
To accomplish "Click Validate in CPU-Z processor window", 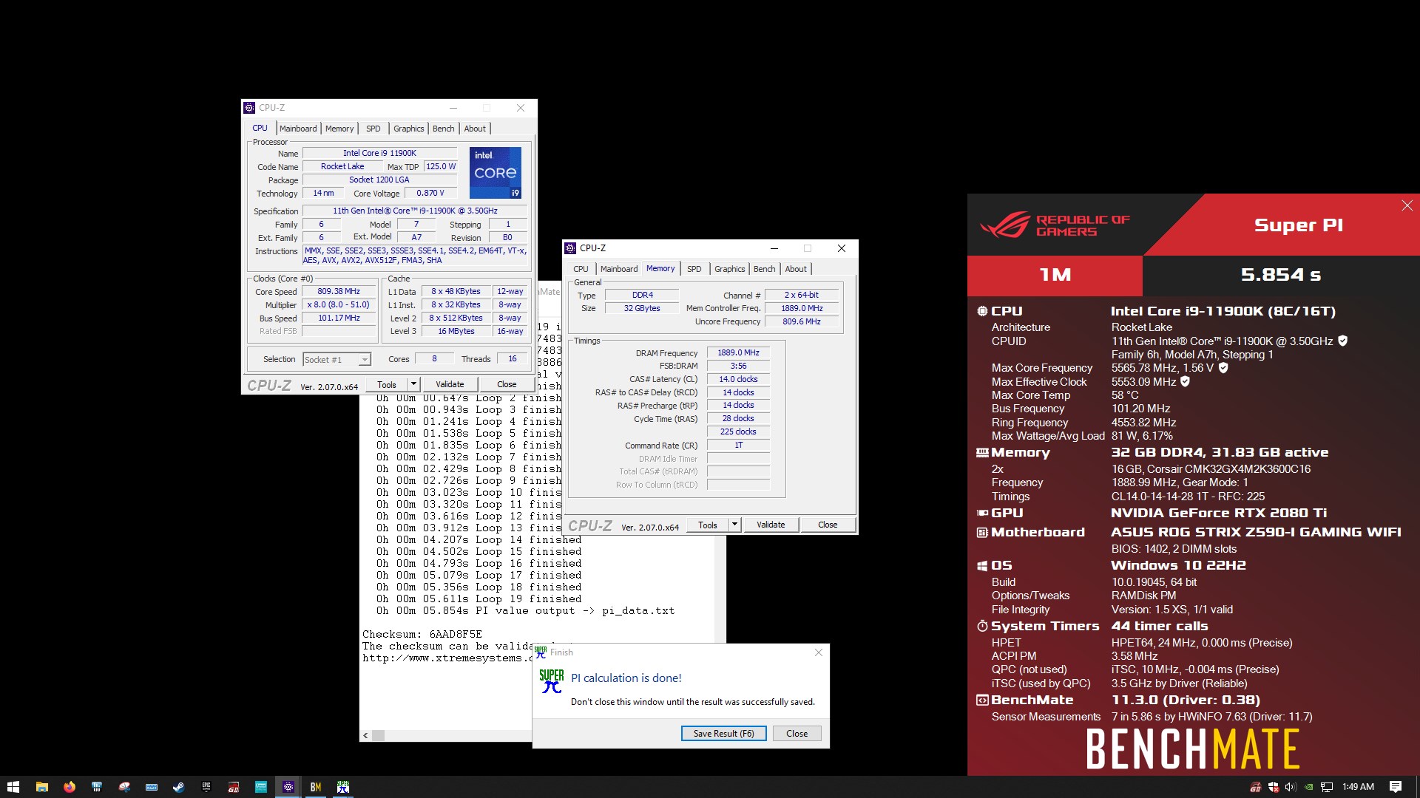I will (450, 384).
